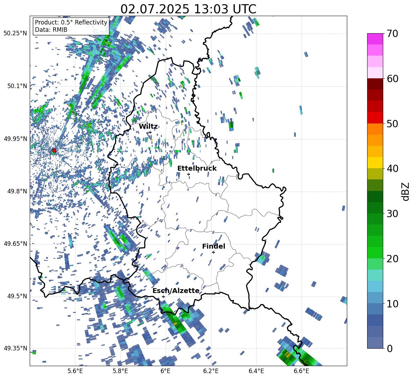Click the colorbar 40 tick label

392,169
